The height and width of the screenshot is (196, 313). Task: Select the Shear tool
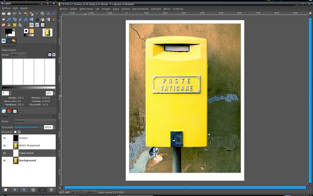pos(20,19)
